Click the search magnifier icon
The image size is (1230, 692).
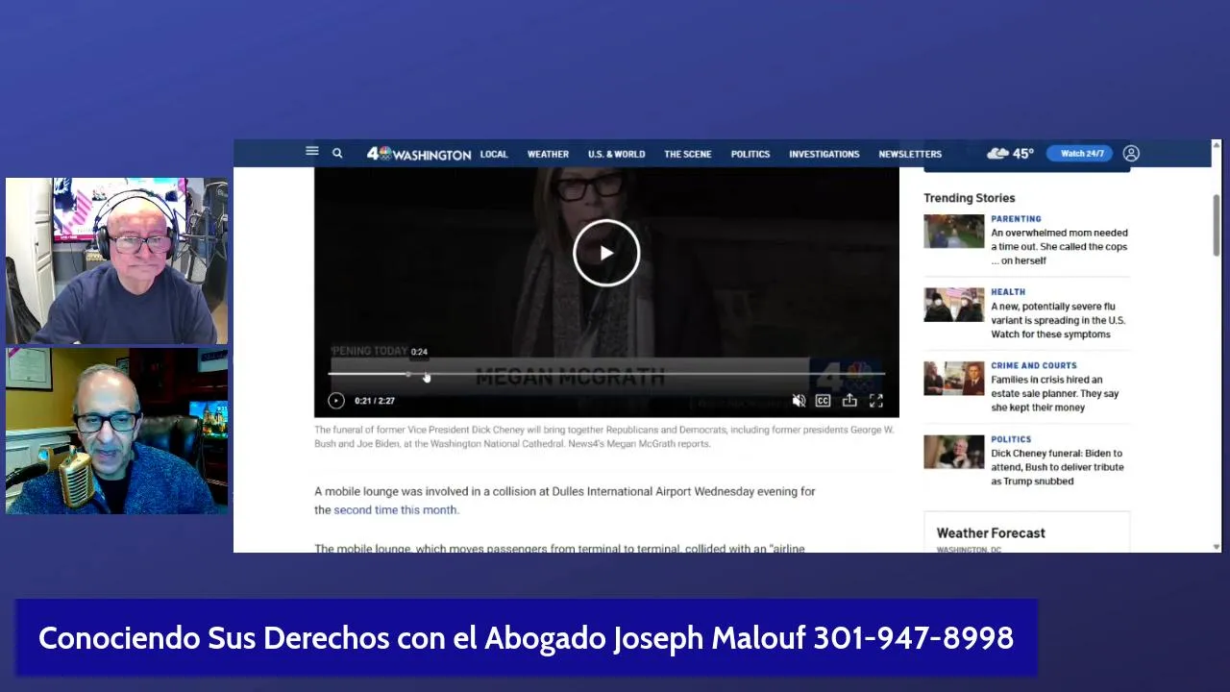[x=337, y=153]
